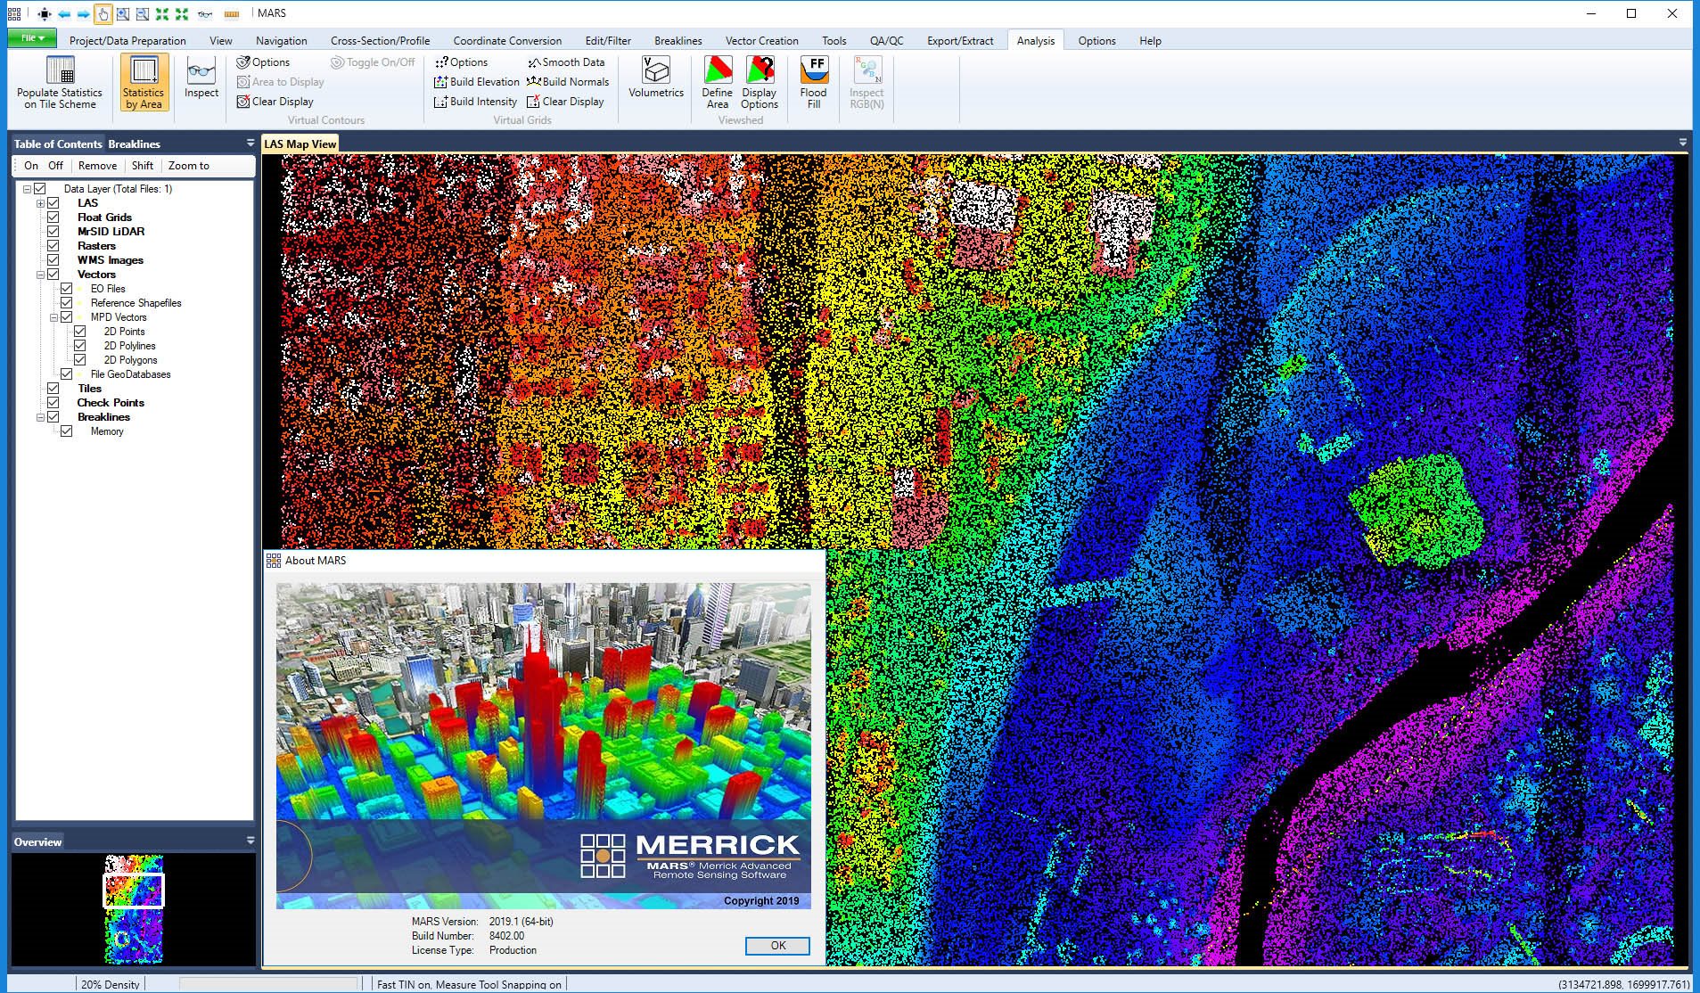This screenshot has height=993, width=1700.
Task: Open Virtual Contours Options
Action: click(x=263, y=62)
